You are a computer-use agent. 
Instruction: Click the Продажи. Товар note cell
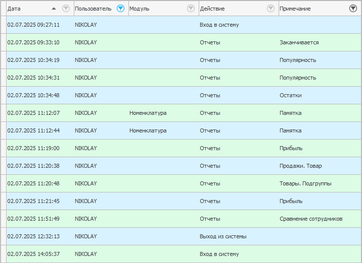[x=320, y=166]
